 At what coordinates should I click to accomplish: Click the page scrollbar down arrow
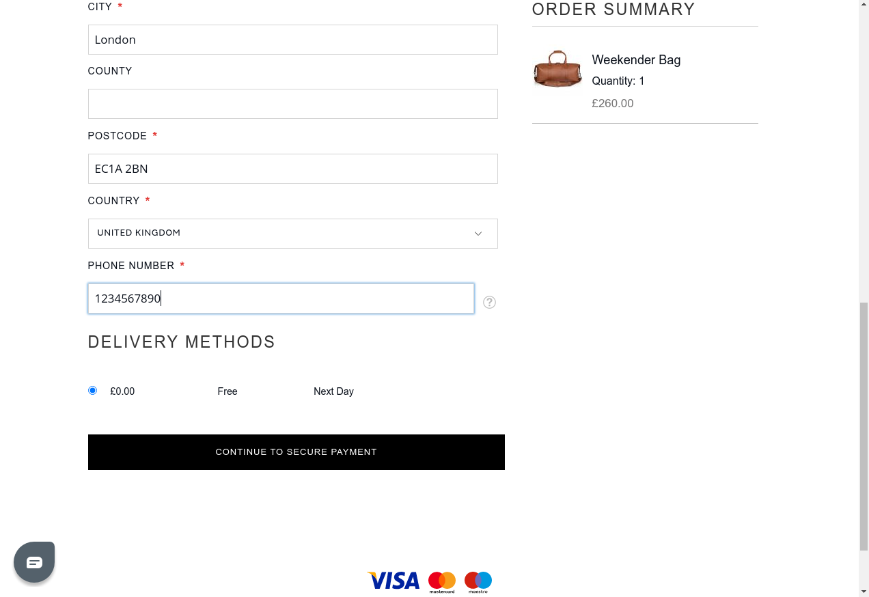(864, 591)
